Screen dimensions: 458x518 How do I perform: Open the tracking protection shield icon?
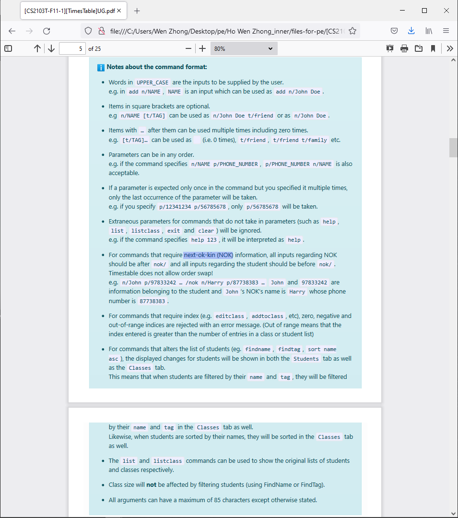pyautogui.click(x=88, y=31)
